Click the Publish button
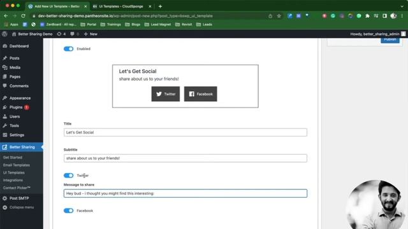Screen dimensions: 408x229 (390, 39)
